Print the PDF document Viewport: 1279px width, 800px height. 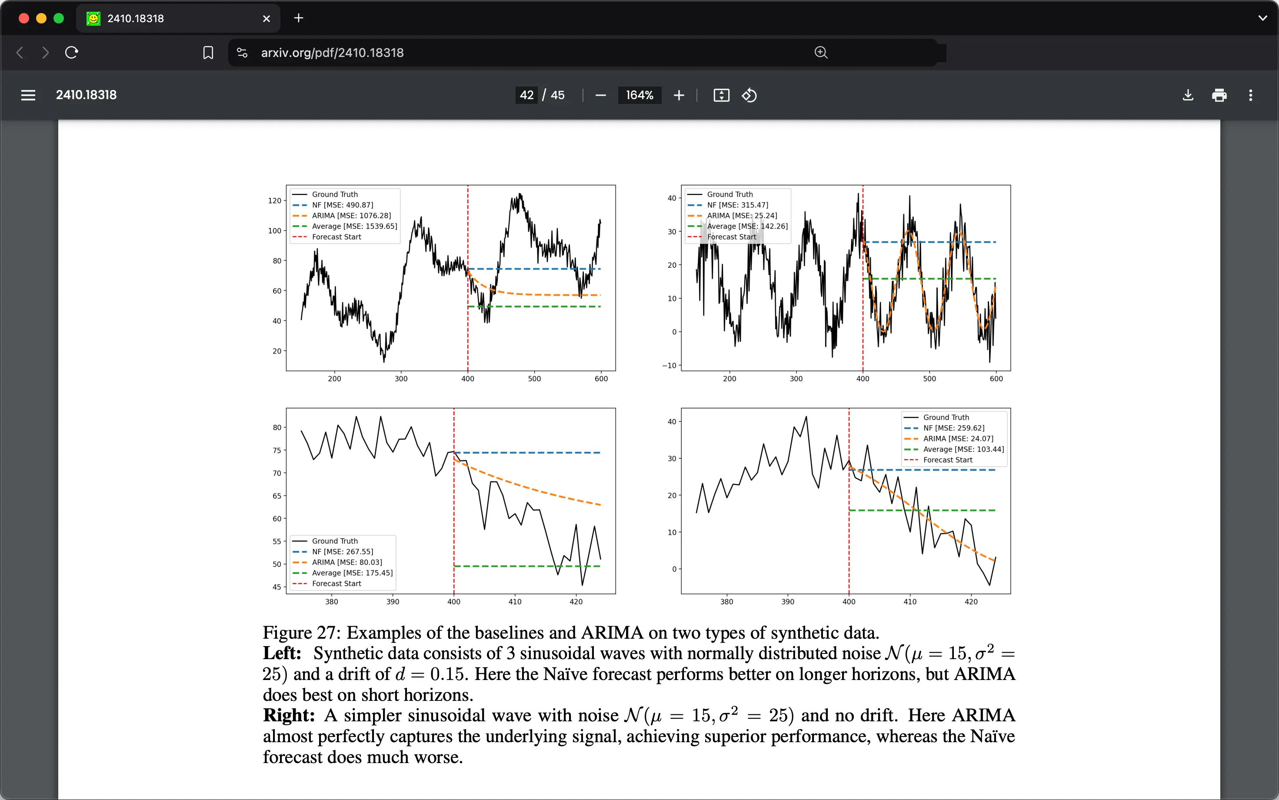[1219, 95]
